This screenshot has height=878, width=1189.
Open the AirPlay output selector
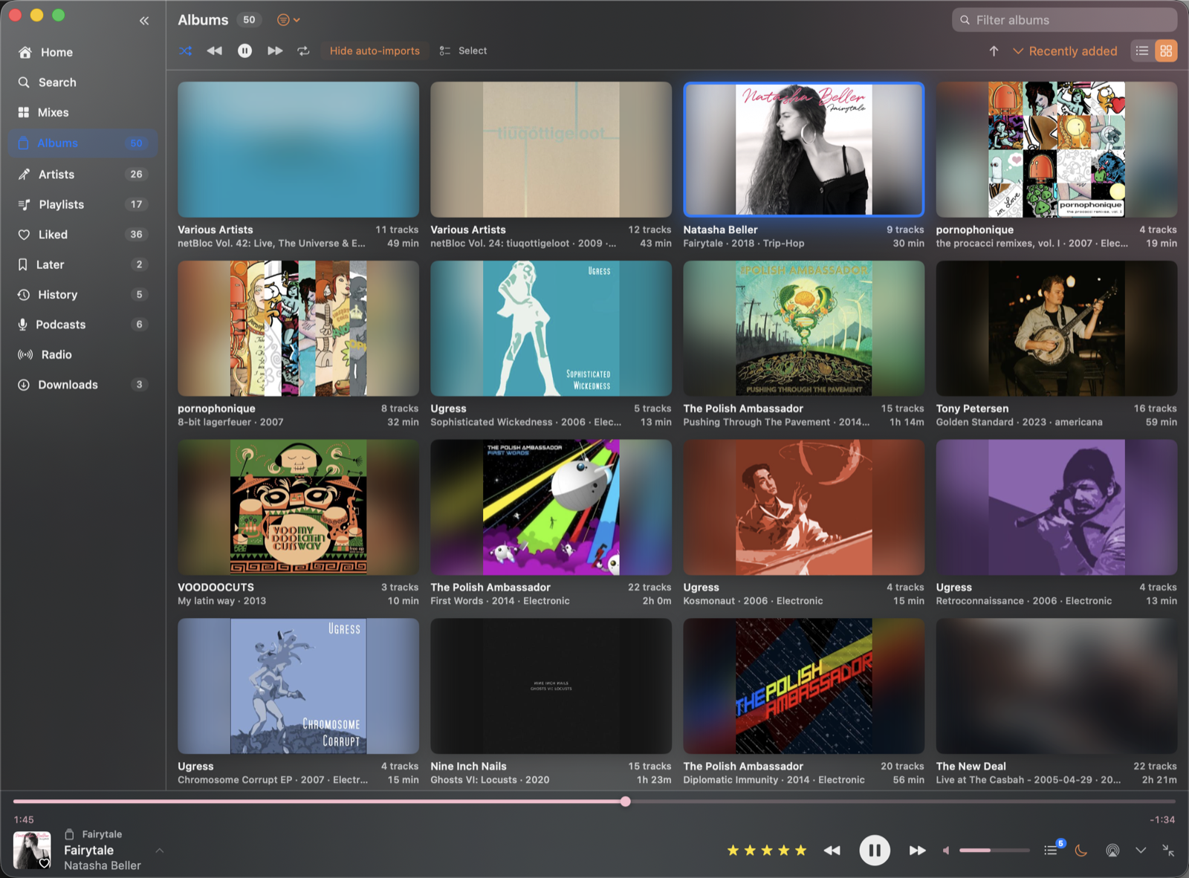1112,851
